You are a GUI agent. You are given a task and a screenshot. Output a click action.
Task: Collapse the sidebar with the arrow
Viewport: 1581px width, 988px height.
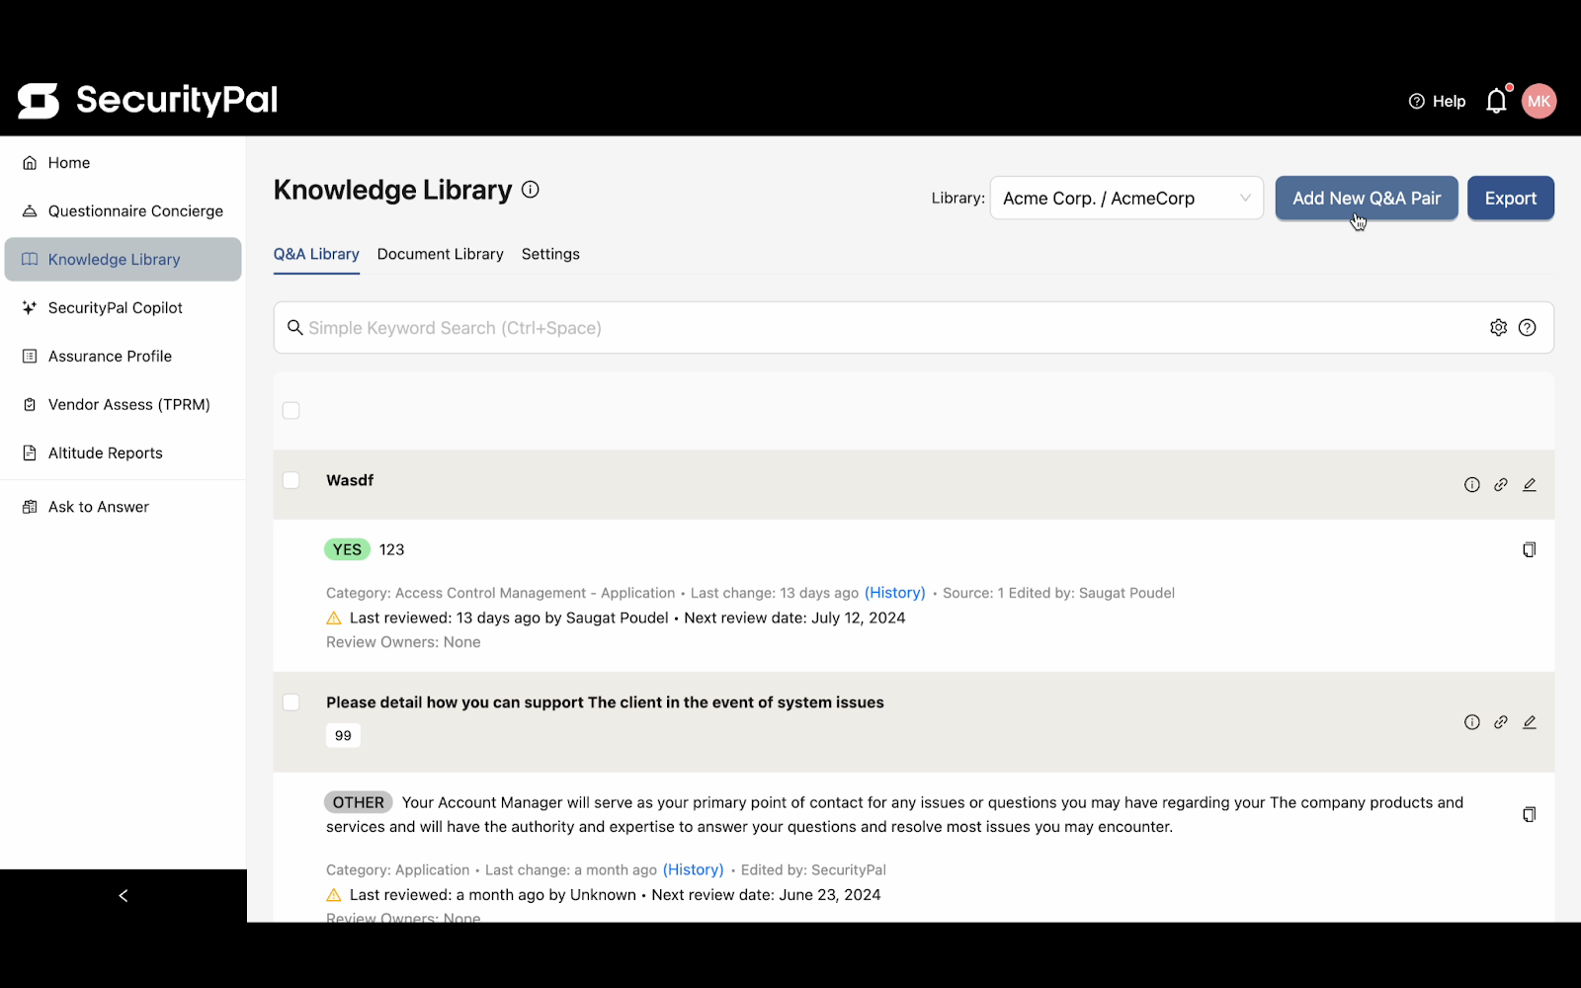point(124,896)
